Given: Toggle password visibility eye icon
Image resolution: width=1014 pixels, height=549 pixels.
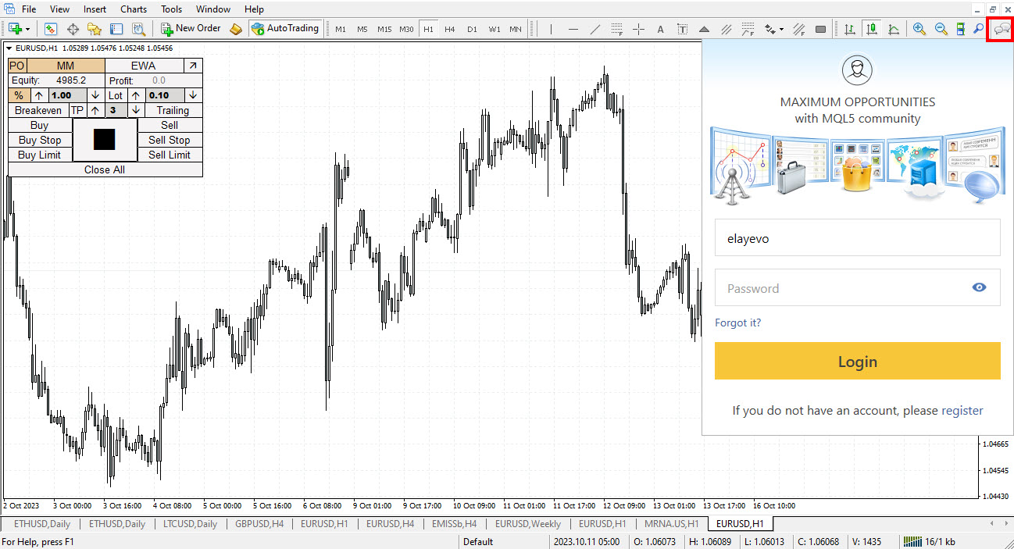Looking at the screenshot, I should (979, 287).
